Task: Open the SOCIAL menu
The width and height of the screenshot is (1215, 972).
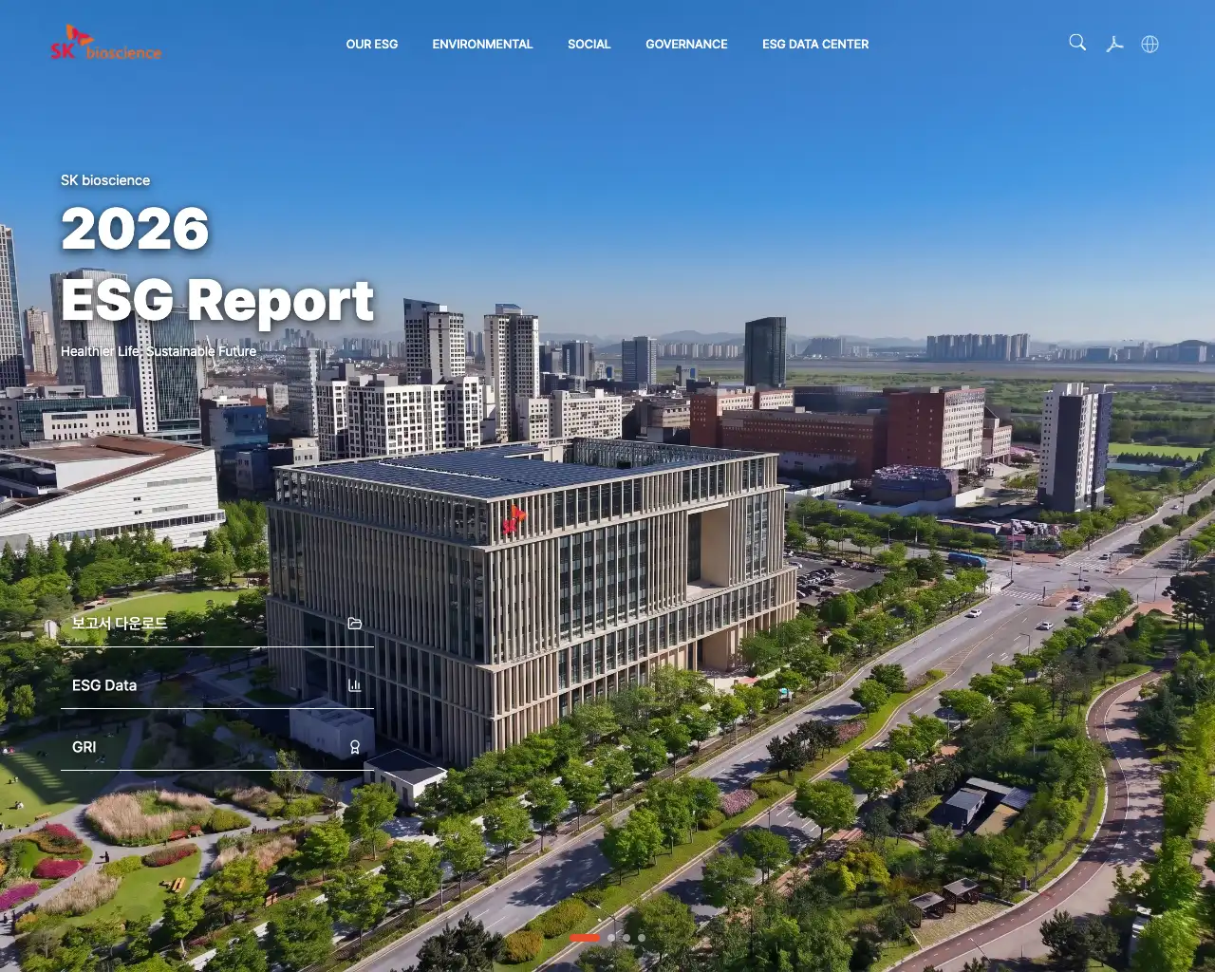Action: point(589,44)
